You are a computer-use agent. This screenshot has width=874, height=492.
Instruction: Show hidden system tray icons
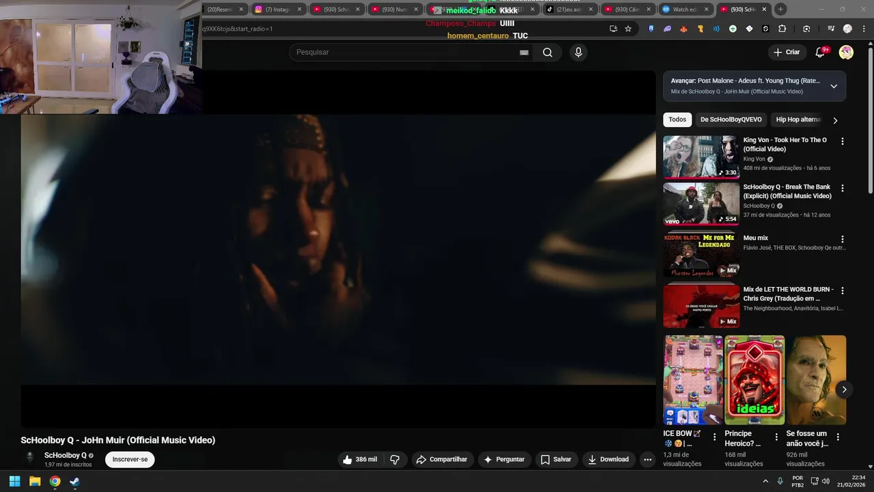pos(765,481)
